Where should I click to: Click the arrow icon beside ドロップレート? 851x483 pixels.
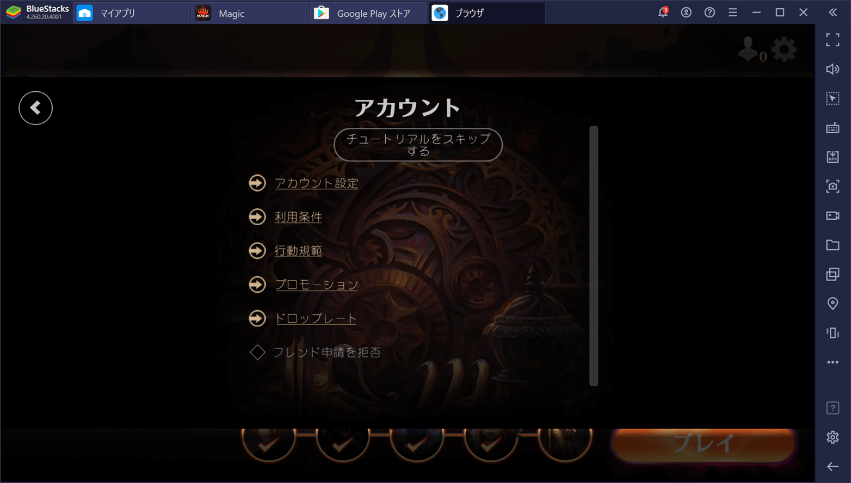pos(257,318)
